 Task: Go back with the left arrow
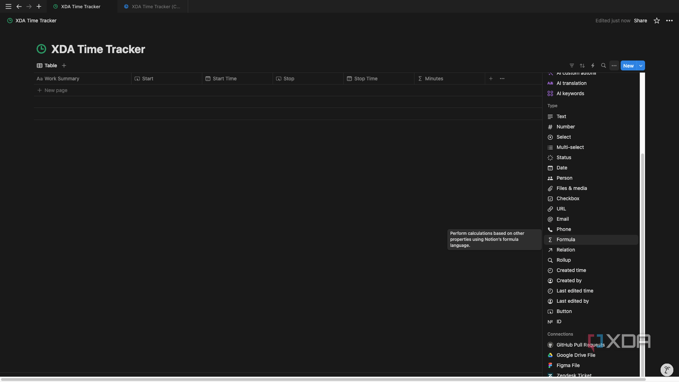(19, 6)
